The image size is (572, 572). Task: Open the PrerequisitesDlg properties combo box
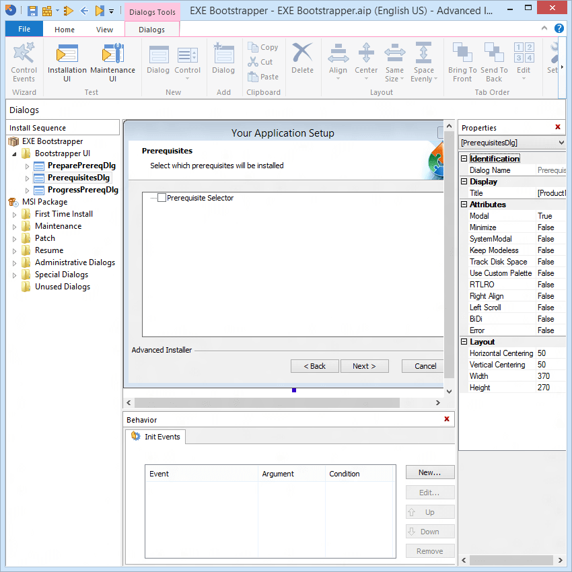click(512, 143)
